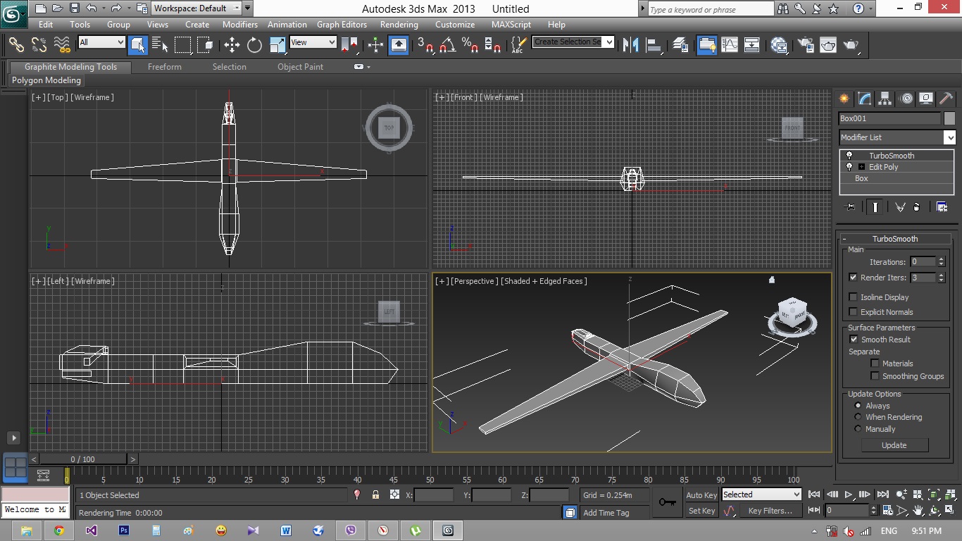962x541 pixels.
Task: Open the Schematic View
Action: (x=752, y=44)
